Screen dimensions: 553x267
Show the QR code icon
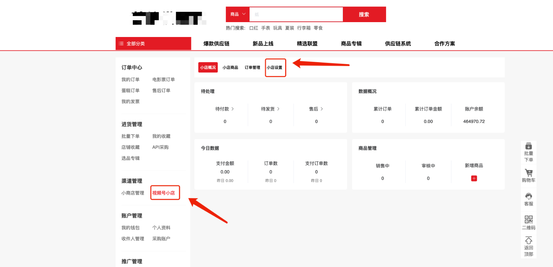pyautogui.click(x=529, y=220)
